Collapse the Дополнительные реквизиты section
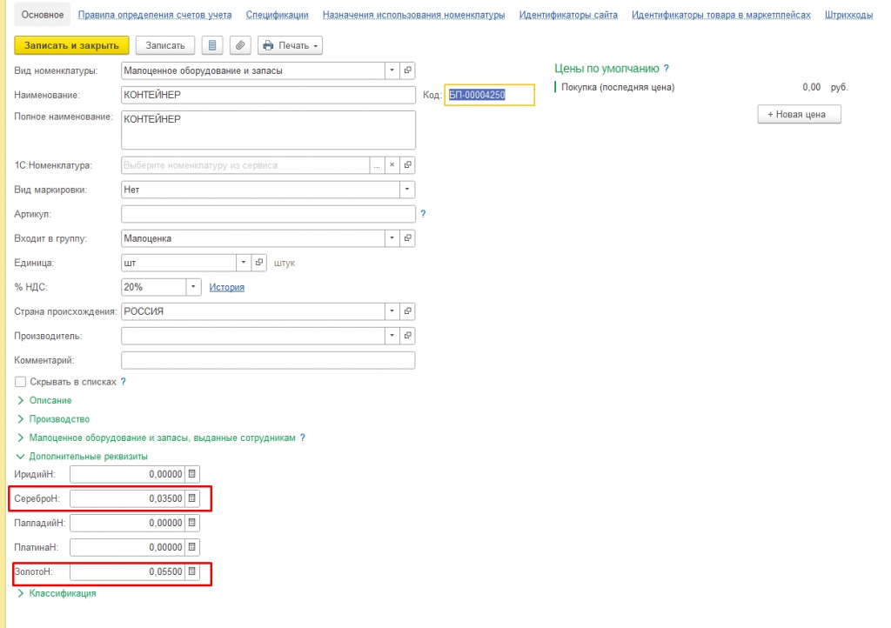Viewport: 891px width, 628px height. coord(87,456)
